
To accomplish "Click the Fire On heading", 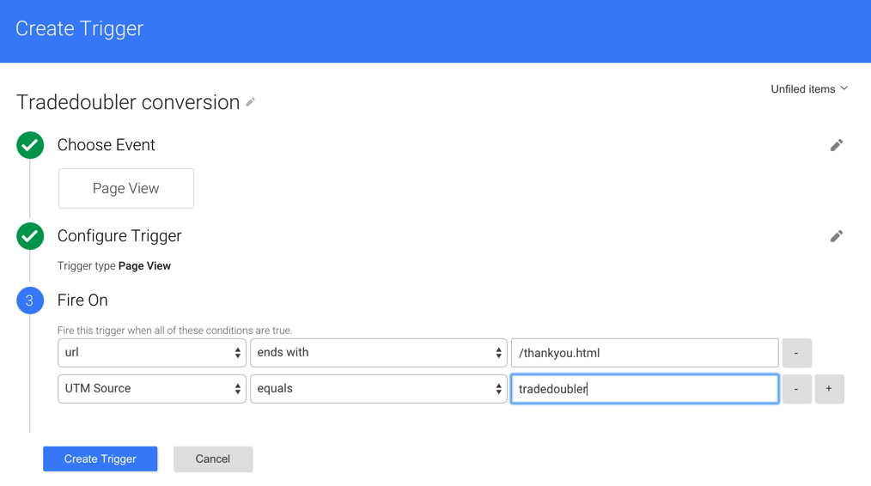I will tap(82, 301).
